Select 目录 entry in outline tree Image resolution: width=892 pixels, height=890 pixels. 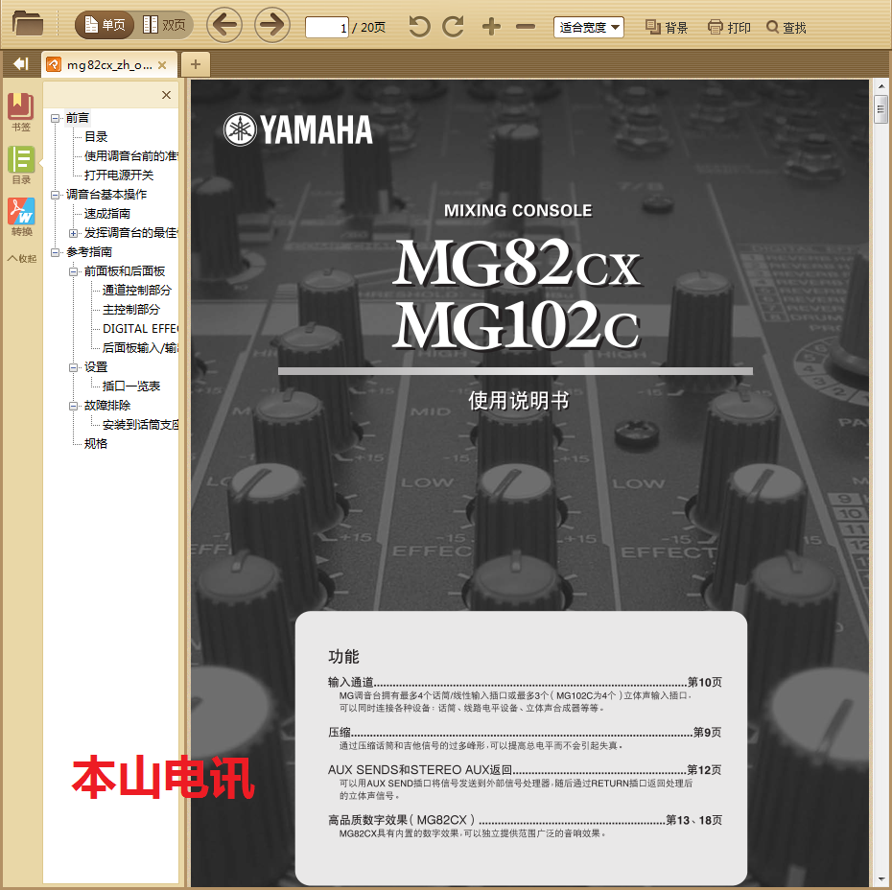pos(96,137)
